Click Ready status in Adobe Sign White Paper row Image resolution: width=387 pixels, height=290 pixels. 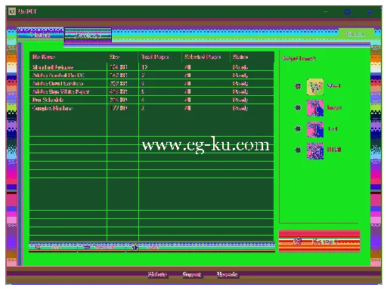[x=240, y=91]
